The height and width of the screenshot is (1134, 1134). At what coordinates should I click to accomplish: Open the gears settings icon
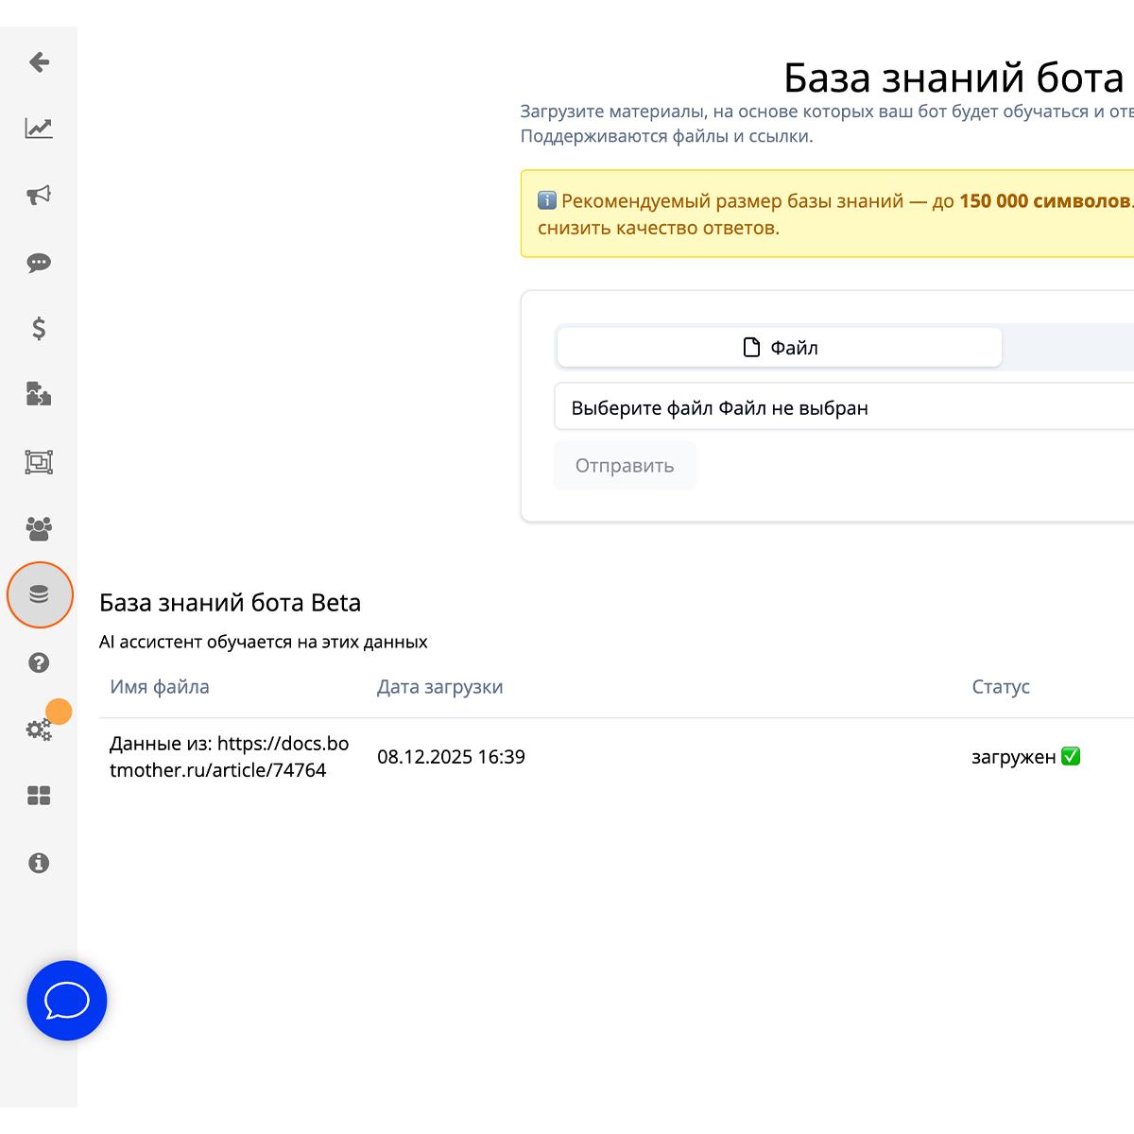39,730
